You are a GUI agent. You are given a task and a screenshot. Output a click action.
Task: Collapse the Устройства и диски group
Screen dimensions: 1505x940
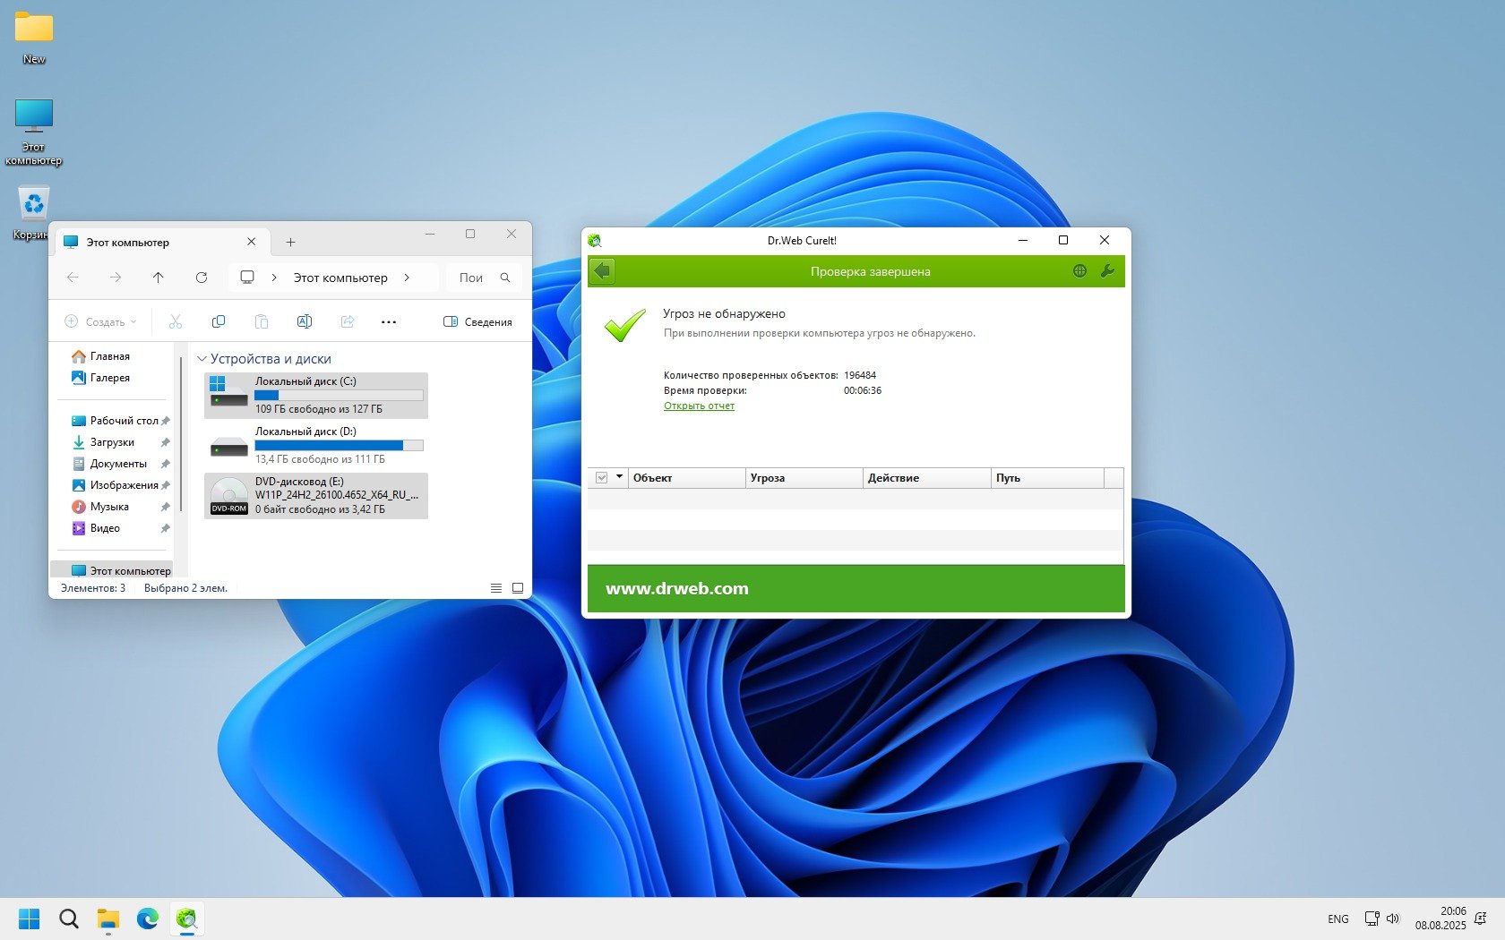[202, 359]
